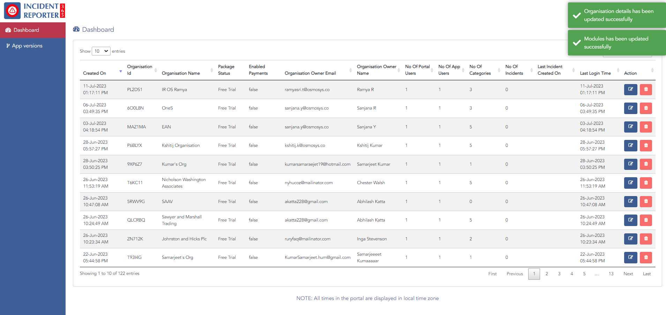Image resolution: width=666 pixels, height=315 pixels.
Task: Open page 13 in pagination
Action: [x=611, y=274]
